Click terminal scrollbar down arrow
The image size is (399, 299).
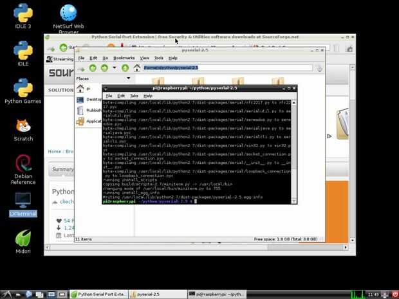(x=294, y=201)
